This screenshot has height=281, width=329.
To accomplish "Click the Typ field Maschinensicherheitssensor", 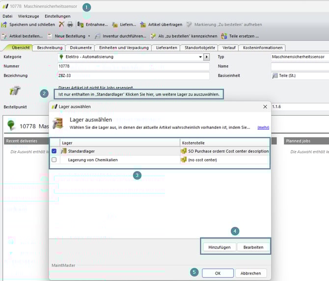I will (x=300, y=57).
